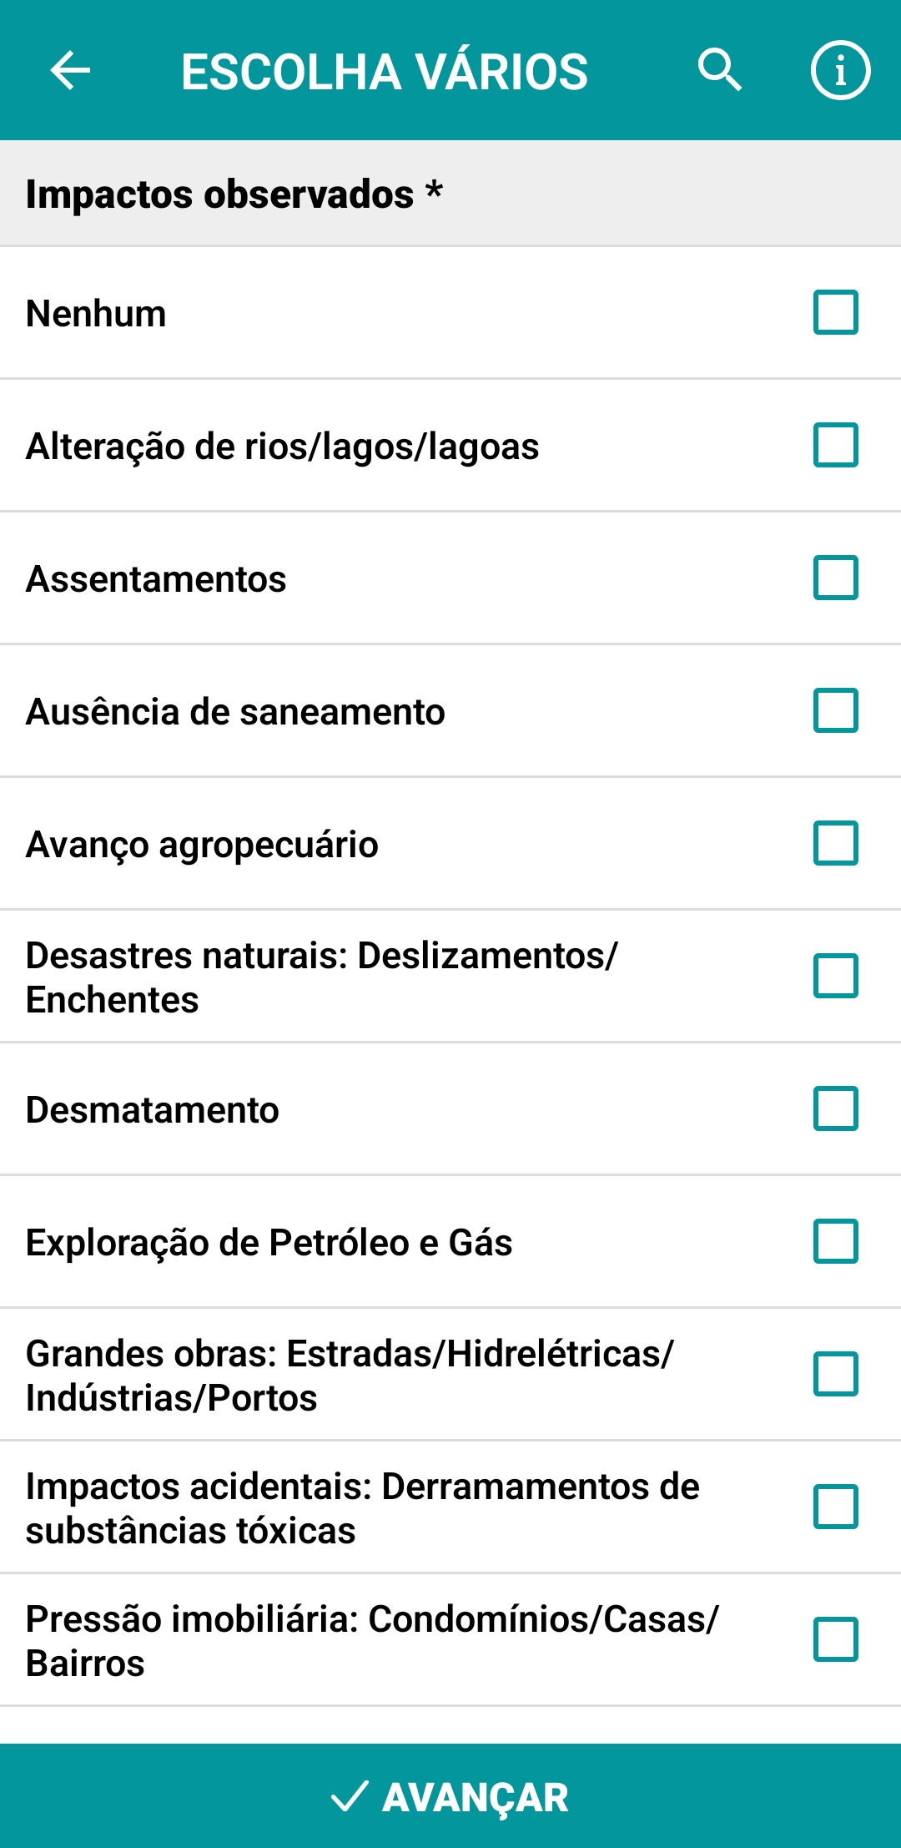Open the search magnifier icon

coord(719,70)
